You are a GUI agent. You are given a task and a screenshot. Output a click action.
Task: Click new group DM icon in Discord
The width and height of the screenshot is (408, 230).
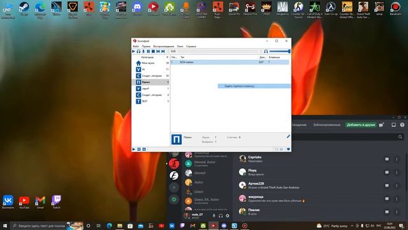[x=381, y=125]
